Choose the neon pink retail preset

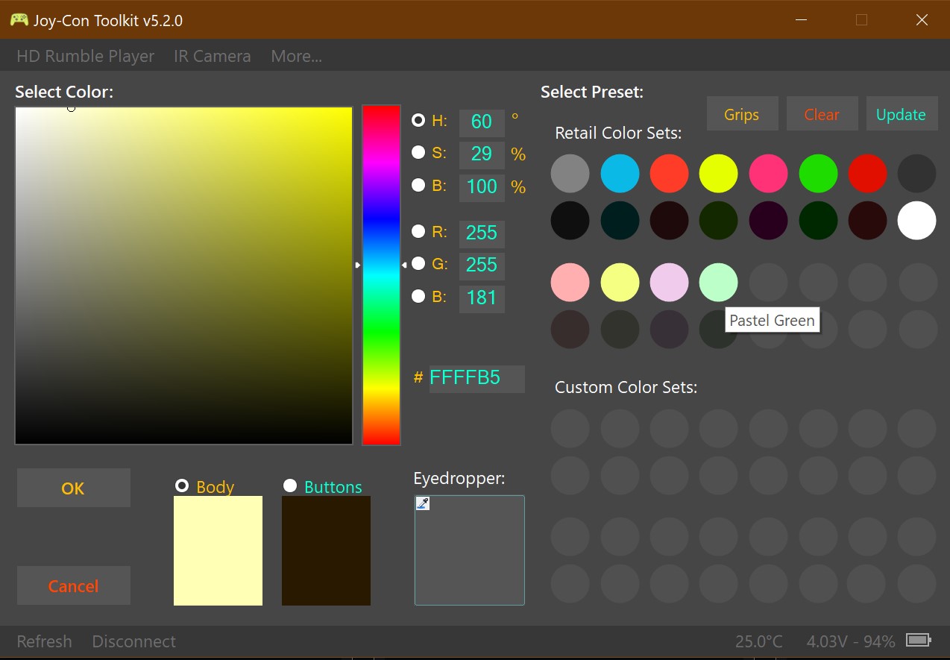pyautogui.click(x=768, y=173)
